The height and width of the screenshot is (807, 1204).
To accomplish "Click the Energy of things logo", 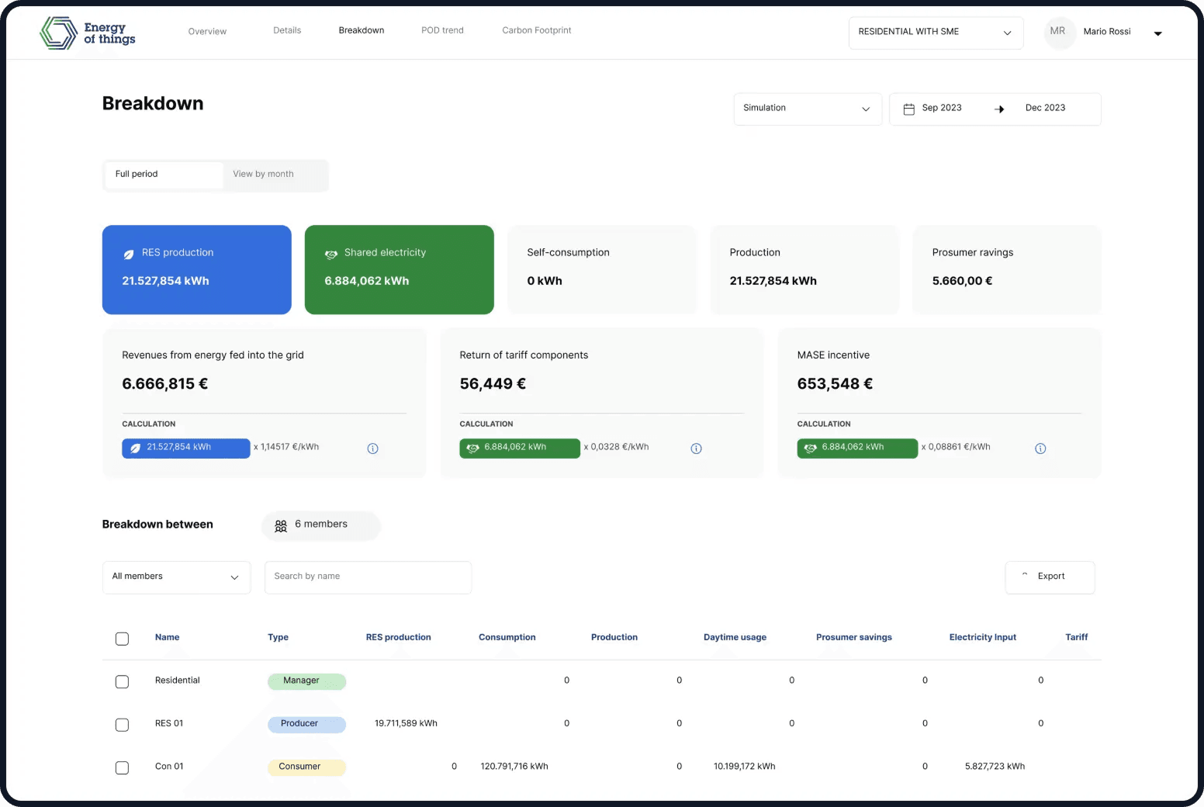I will coord(87,33).
